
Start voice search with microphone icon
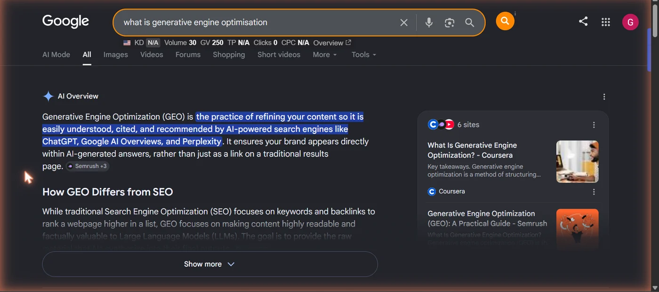[x=429, y=23]
